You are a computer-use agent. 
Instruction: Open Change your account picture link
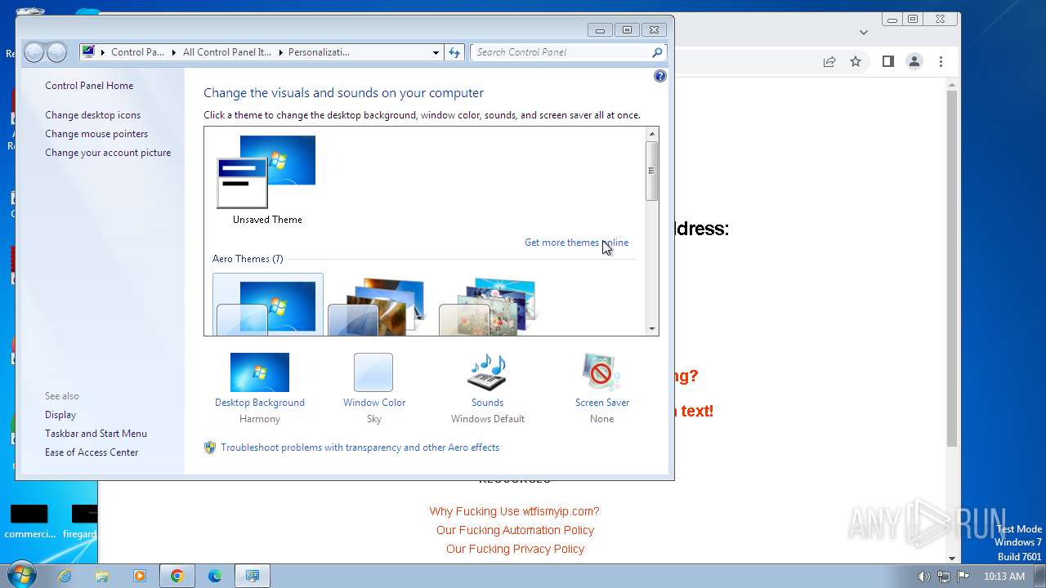(x=108, y=153)
